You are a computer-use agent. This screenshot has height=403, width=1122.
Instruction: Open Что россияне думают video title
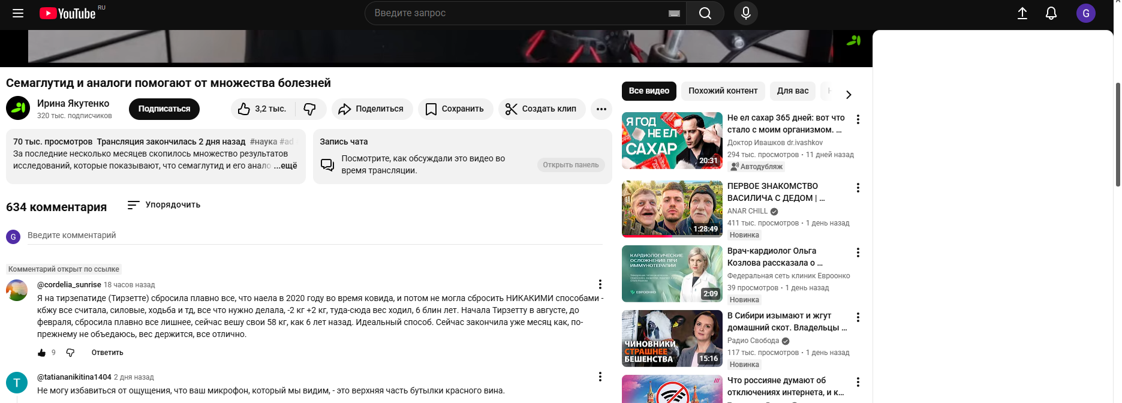[786, 386]
